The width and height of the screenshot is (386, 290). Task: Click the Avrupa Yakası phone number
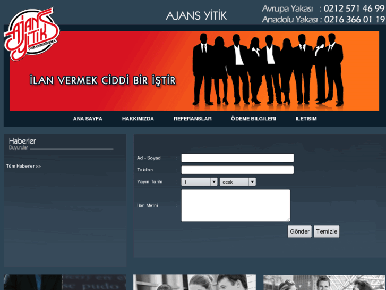click(x=354, y=9)
